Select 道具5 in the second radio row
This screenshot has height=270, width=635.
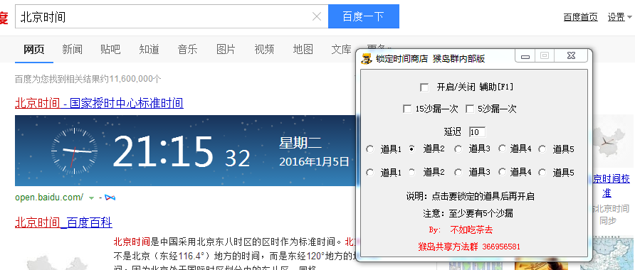pyautogui.click(x=542, y=173)
